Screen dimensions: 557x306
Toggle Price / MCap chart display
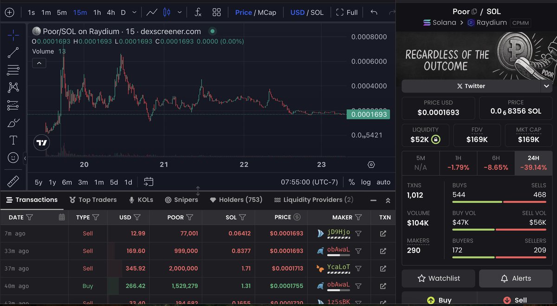[x=255, y=13]
